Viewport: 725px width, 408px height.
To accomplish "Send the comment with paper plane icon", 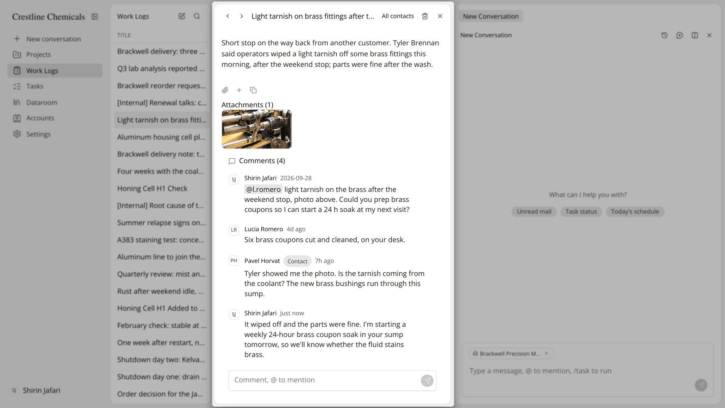I will point(427,380).
